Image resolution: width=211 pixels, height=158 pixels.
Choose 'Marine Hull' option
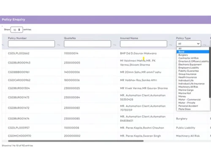click(193, 93)
